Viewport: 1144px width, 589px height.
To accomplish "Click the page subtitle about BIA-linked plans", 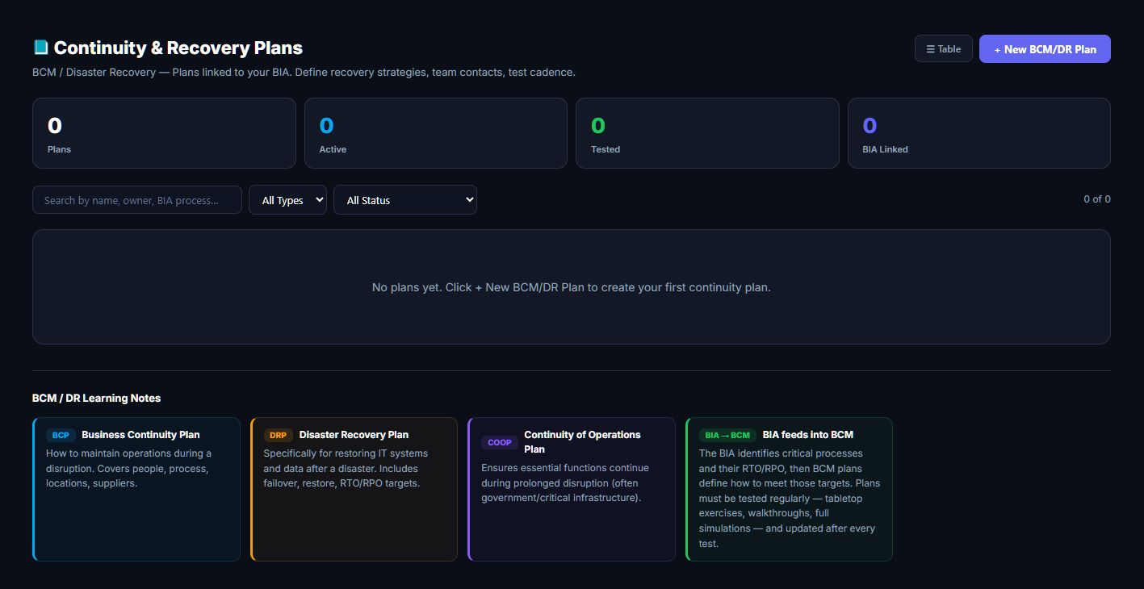I will (304, 72).
